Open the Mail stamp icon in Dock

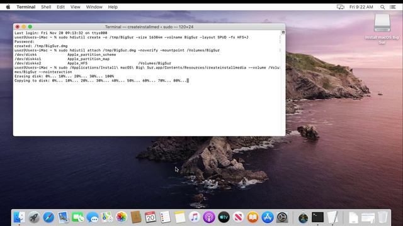[x=63, y=217]
